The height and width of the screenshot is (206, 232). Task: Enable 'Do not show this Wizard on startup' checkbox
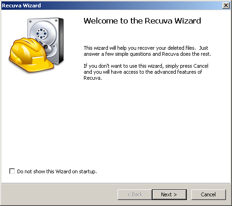[12, 171]
